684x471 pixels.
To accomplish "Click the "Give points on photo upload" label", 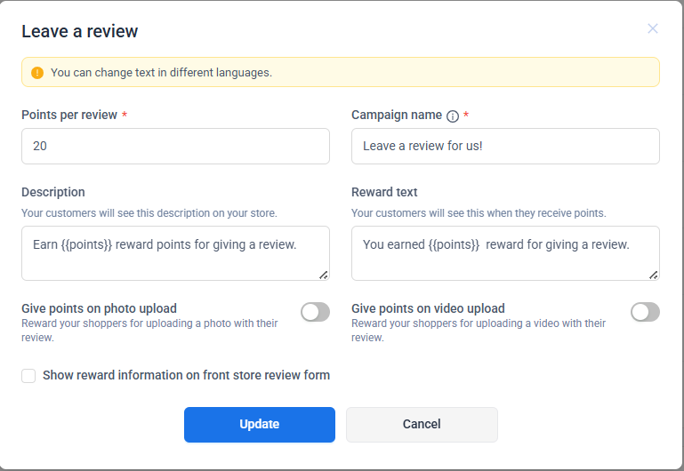I will (99, 308).
